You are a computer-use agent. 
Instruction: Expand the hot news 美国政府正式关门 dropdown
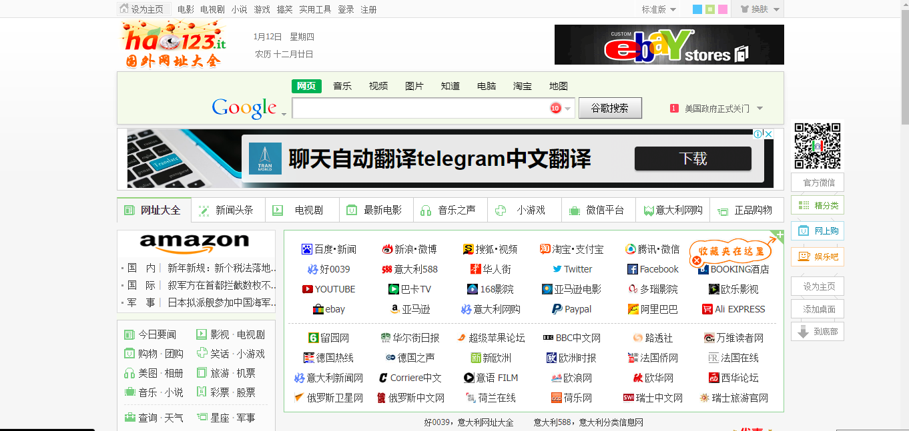tap(760, 108)
